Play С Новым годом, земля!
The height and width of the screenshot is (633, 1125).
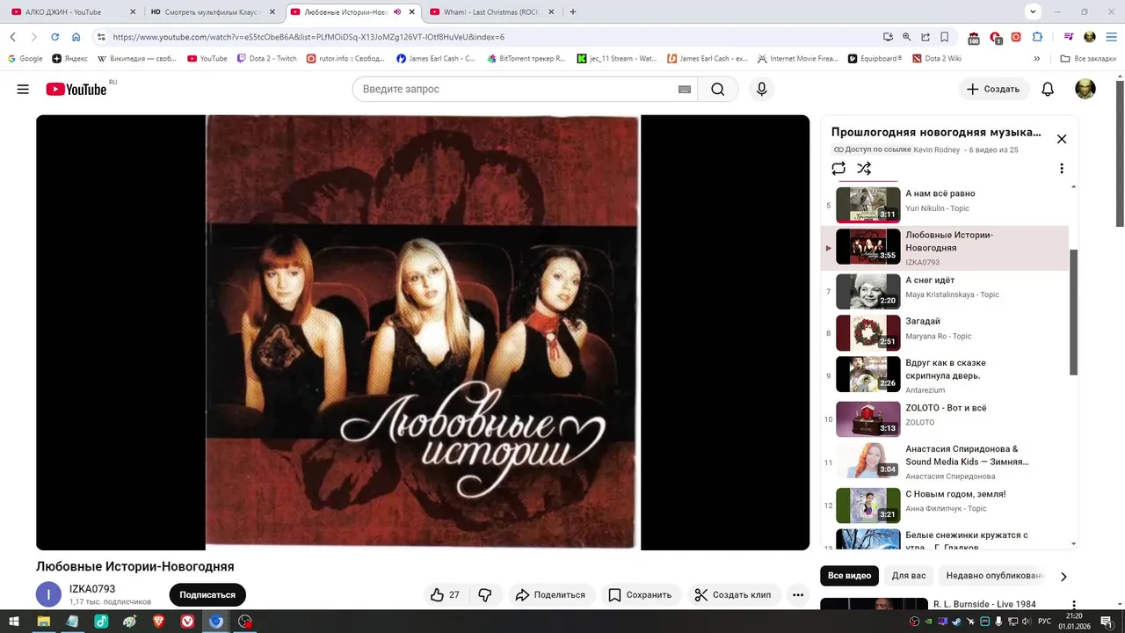pos(945,505)
